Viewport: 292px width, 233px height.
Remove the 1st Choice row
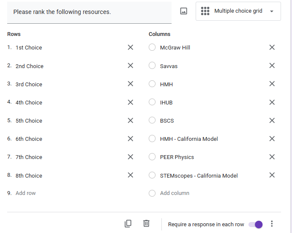coord(131,47)
